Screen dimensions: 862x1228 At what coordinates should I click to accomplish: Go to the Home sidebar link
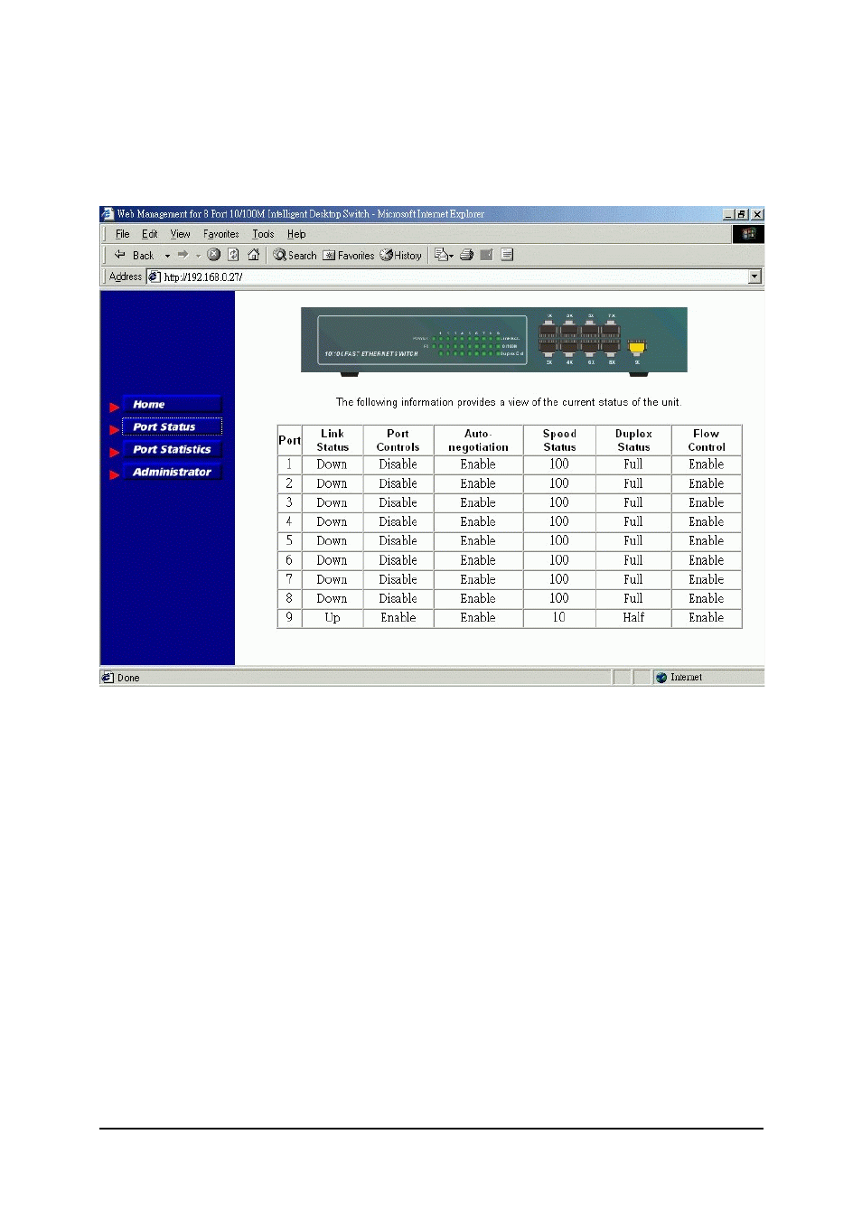pyautogui.click(x=172, y=404)
